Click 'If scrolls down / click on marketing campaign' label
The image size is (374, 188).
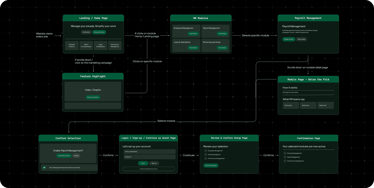coord(93,61)
